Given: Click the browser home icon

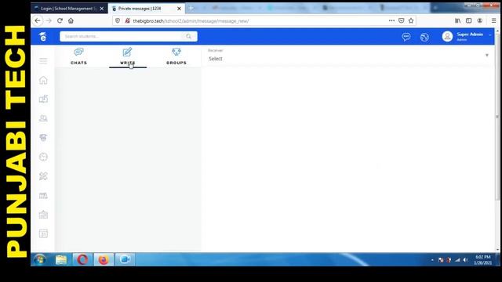Looking at the screenshot, I should [71, 21].
